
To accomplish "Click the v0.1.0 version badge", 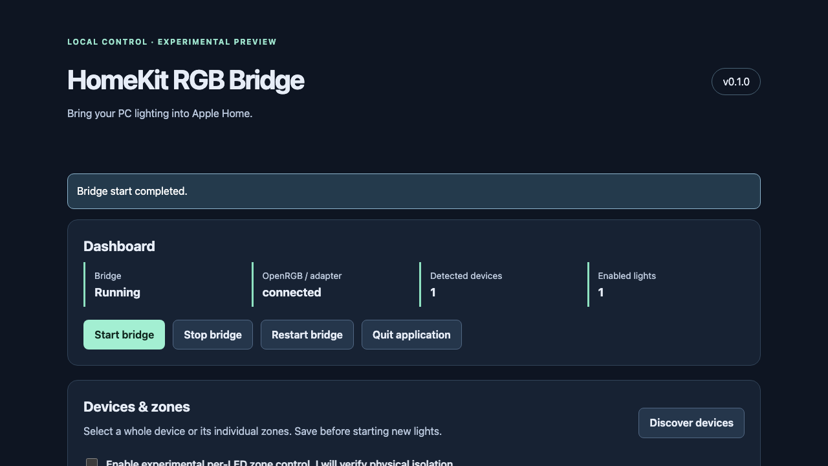I will coord(736,82).
